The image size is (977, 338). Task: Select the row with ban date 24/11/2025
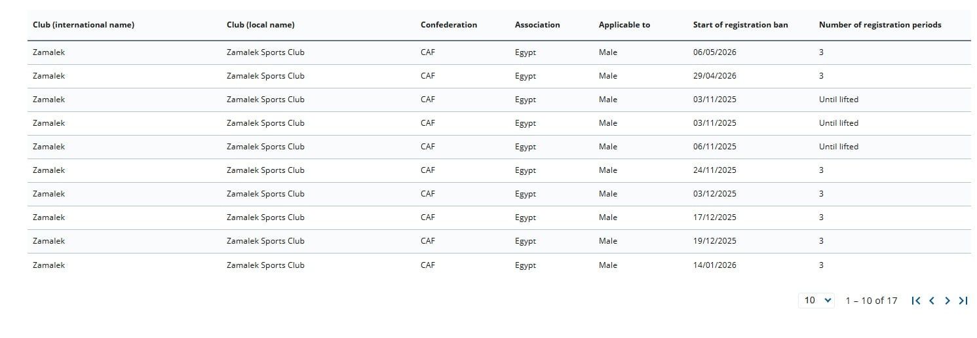click(x=499, y=170)
